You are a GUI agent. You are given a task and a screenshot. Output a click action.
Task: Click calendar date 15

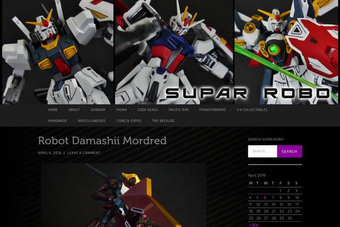point(281,204)
